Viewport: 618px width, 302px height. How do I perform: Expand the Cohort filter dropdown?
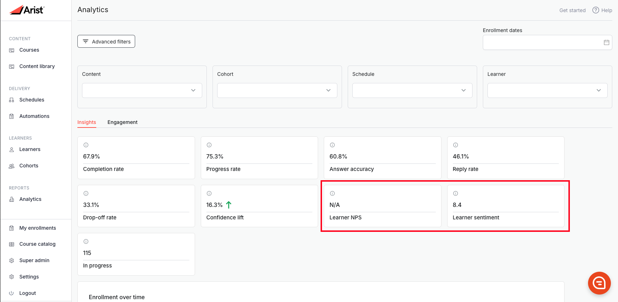pyautogui.click(x=277, y=90)
